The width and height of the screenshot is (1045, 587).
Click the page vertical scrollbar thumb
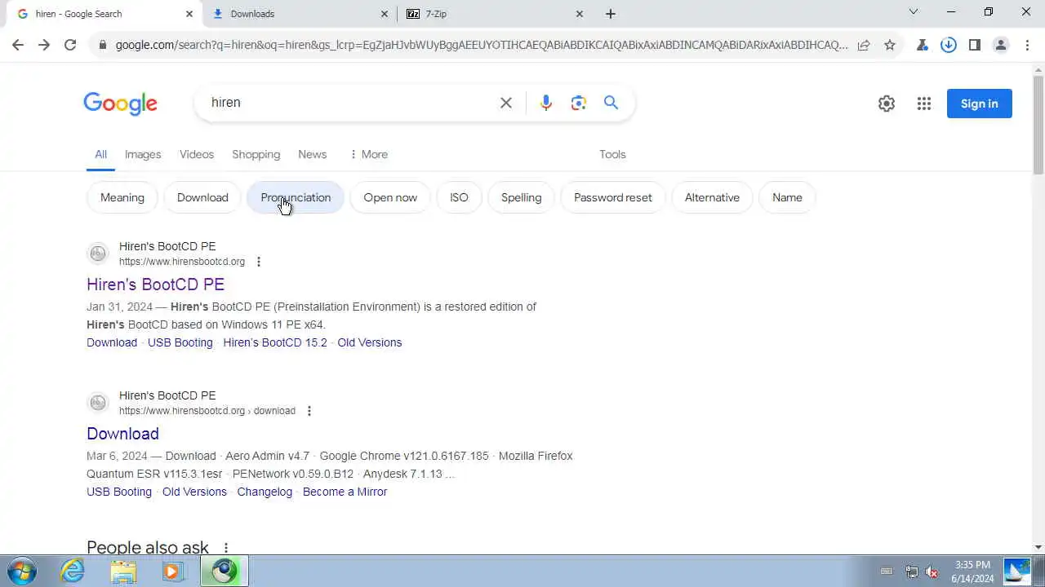coord(1038,124)
